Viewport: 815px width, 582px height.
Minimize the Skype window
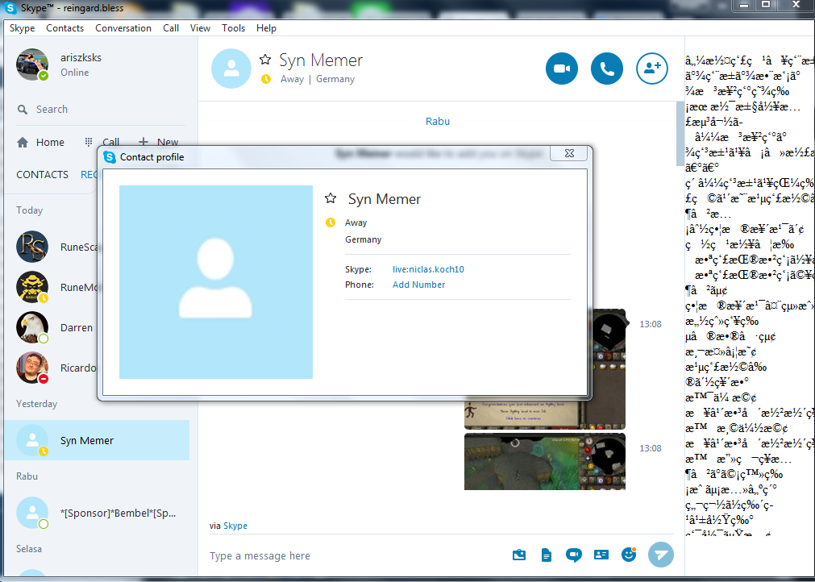[745, 5]
